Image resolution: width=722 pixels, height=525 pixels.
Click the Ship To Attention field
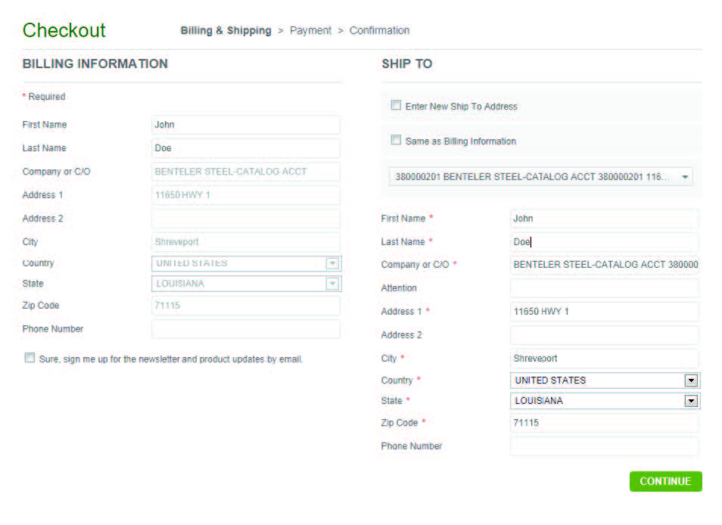pyautogui.click(x=604, y=288)
